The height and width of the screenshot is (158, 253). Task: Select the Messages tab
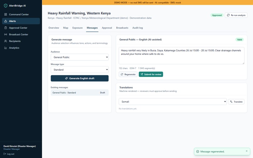(92, 28)
